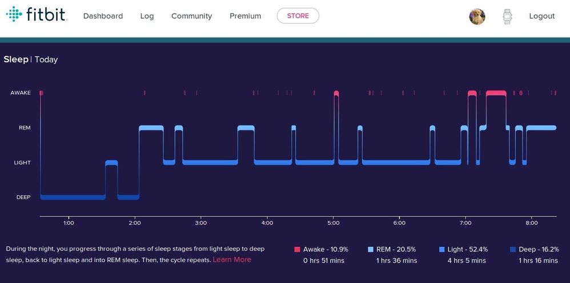The height and width of the screenshot is (283, 570).
Task: Click the pink Awake legend swatch
Action: click(297, 249)
